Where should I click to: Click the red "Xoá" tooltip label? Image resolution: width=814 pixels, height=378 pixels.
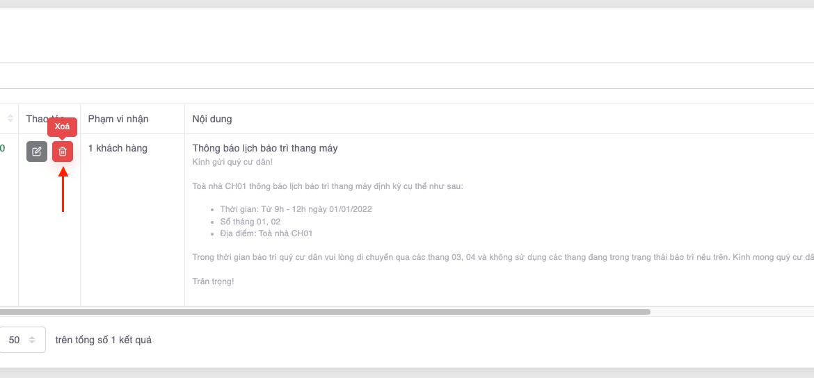pyautogui.click(x=62, y=127)
